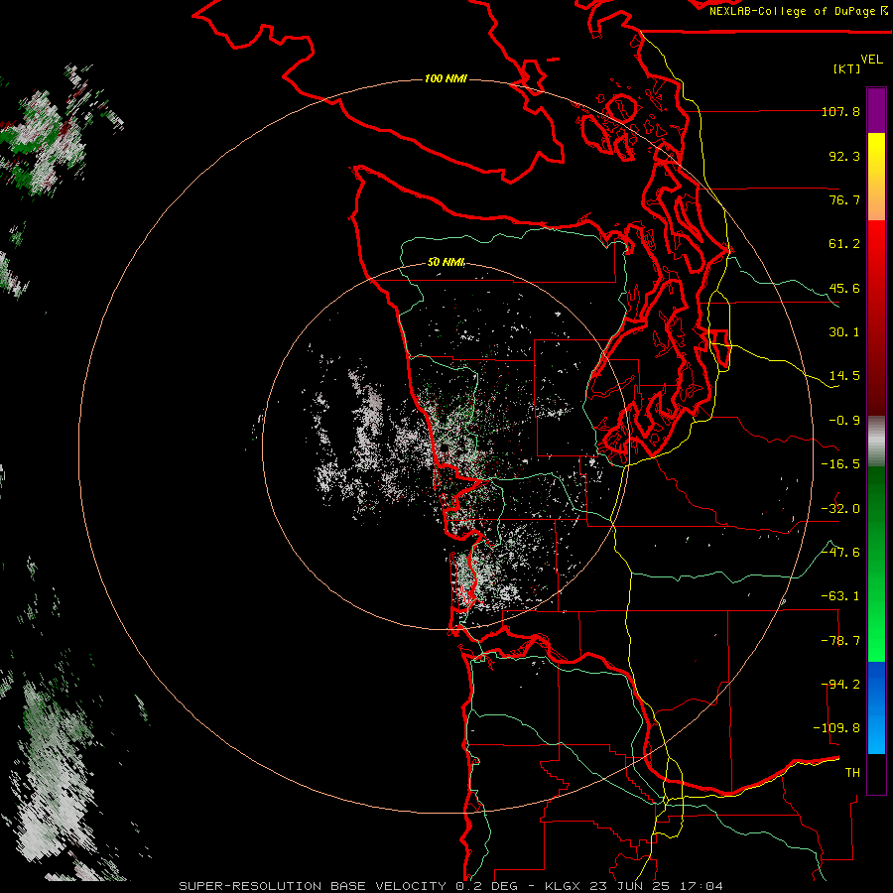Pick the black TH segment of color bar
This screenshot has width=893, height=893.
[876, 773]
